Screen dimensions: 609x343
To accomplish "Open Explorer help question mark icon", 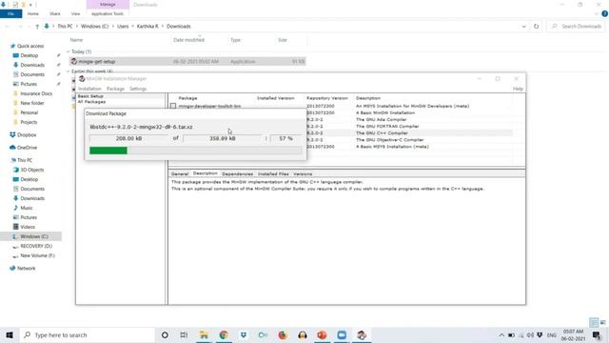I will 605,13.
